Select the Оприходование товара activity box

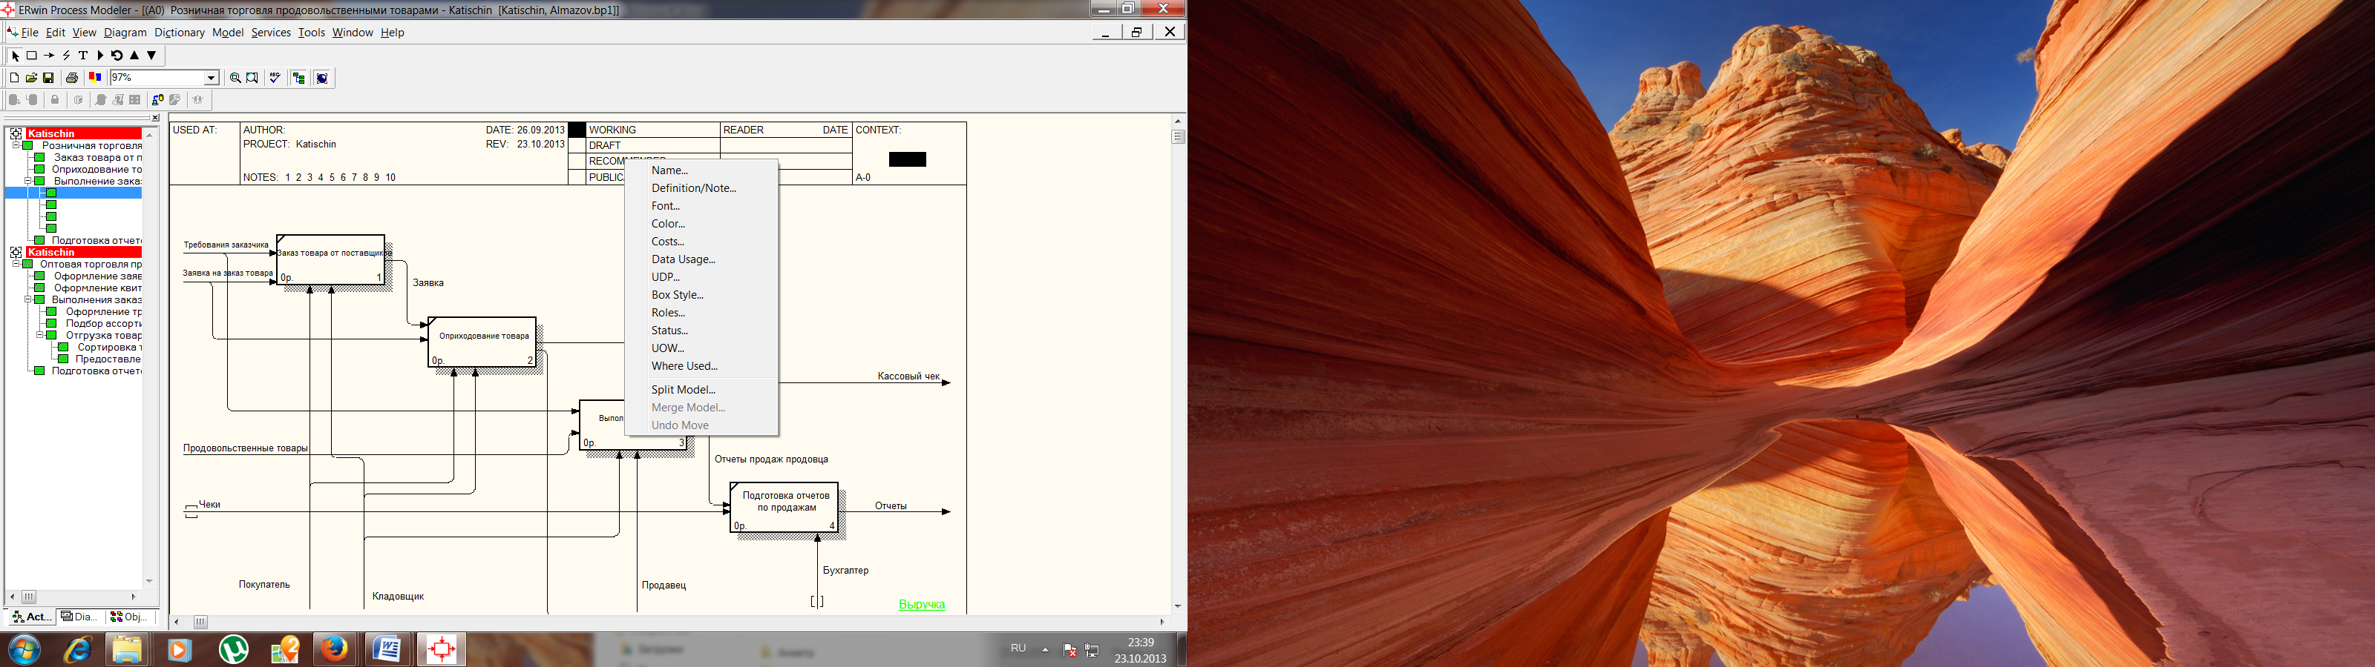coord(482,342)
